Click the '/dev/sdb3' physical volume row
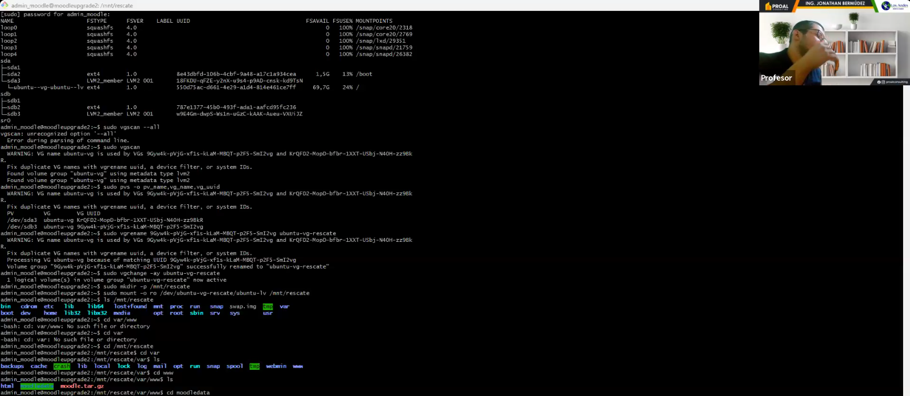The image size is (910, 396). 105,226
